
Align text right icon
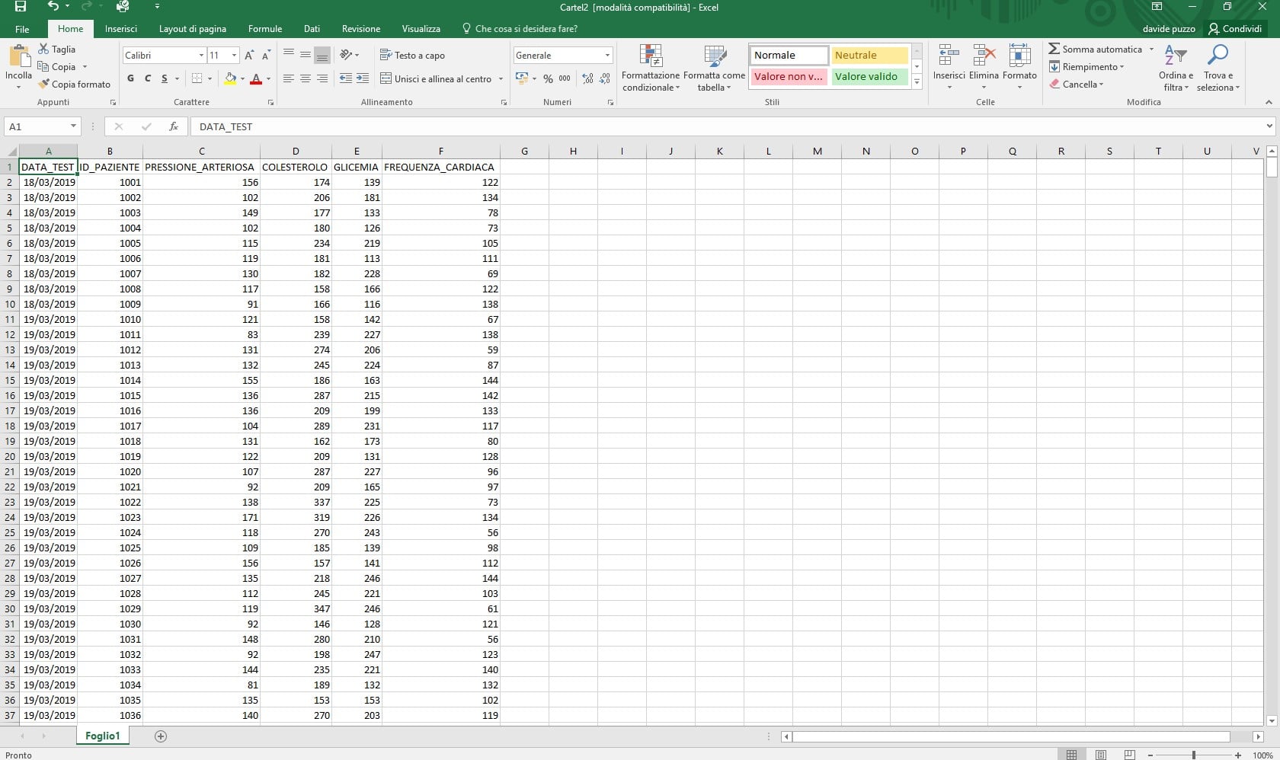(322, 78)
